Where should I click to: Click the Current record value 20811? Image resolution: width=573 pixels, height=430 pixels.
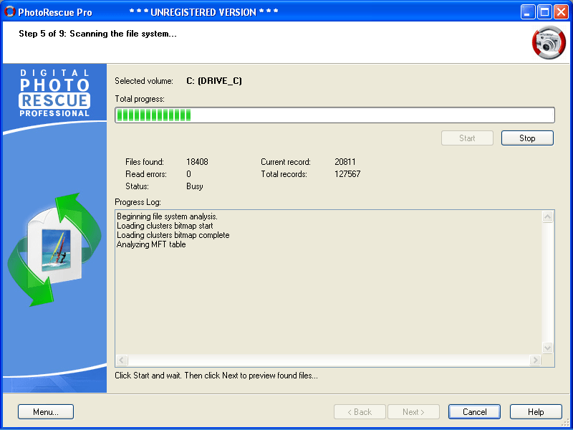pyautogui.click(x=345, y=162)
